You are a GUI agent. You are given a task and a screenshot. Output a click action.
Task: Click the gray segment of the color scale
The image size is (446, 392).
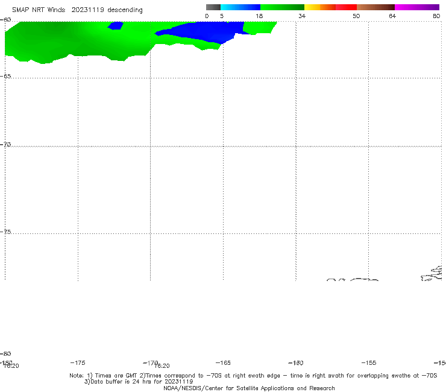(213, 7)
